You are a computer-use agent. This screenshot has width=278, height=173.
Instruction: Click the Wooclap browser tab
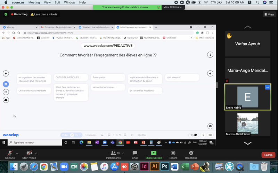click(x=19, y=27)
